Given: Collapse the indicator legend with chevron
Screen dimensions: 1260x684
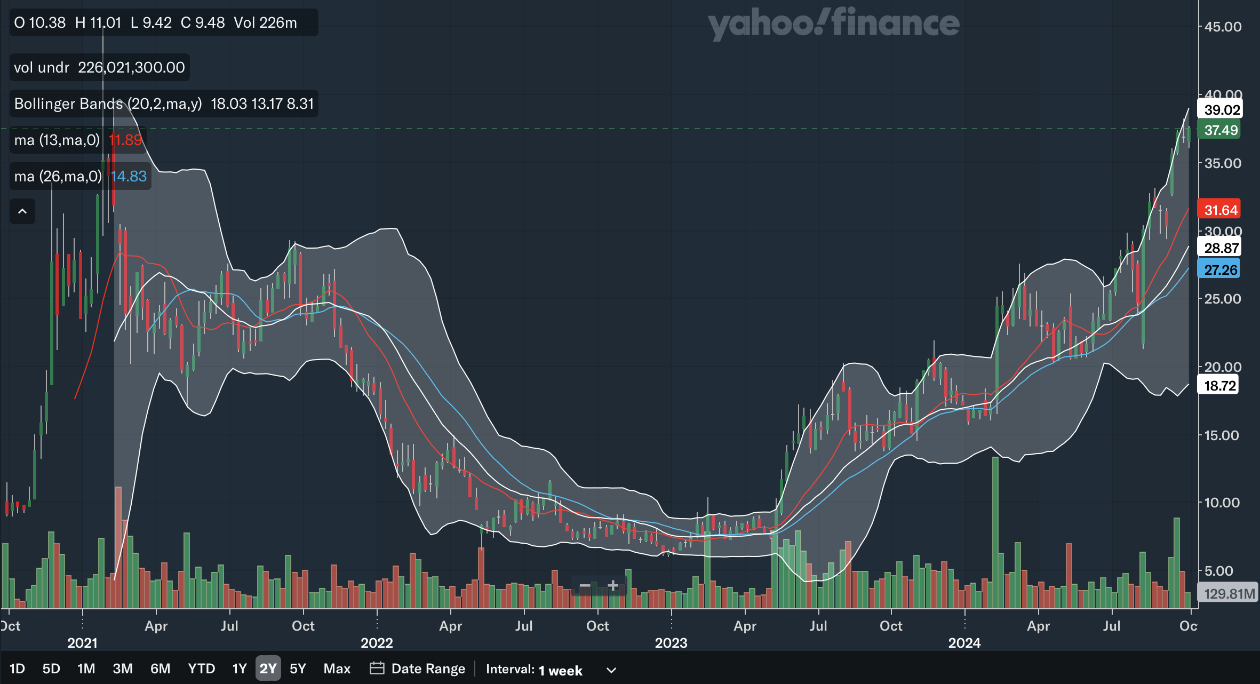Looking at the screenshot, I should click(x=22, y=211).
